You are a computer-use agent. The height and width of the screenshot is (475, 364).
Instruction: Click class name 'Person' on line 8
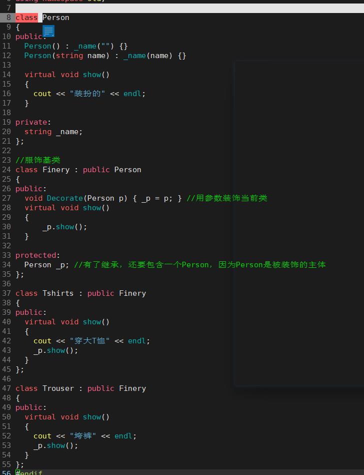56,18
